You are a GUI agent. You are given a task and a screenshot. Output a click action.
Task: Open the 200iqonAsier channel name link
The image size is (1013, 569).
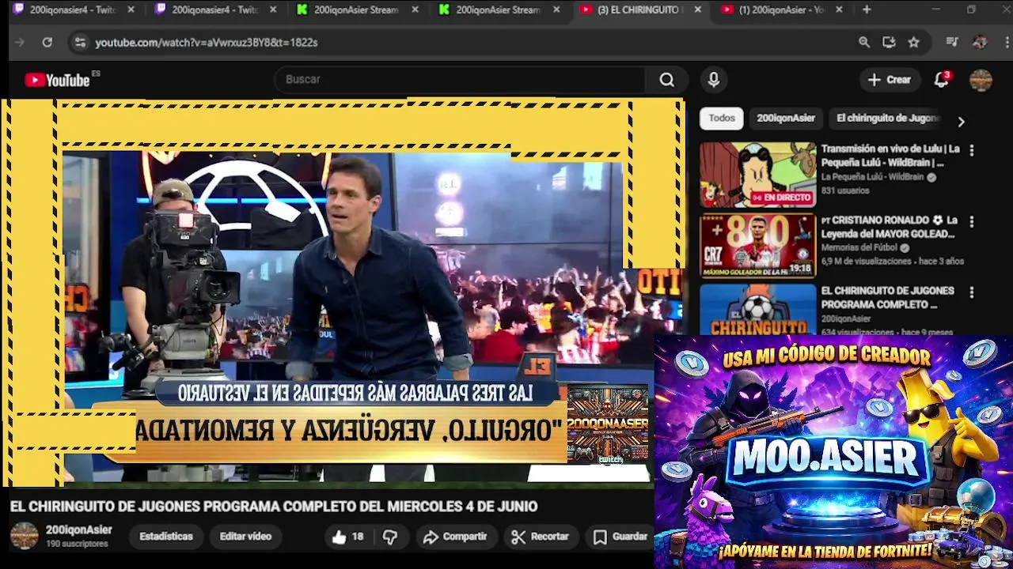[78, 530]
